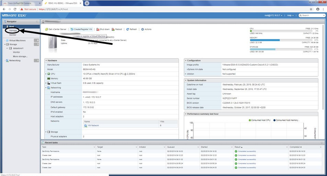The height and width of the screenshot is (176, 327).
Task: Expand the Virtual flash row
Action: 46,83
